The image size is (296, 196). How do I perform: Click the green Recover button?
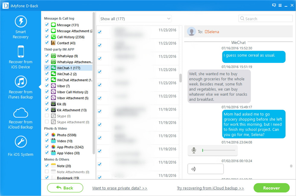271,188
